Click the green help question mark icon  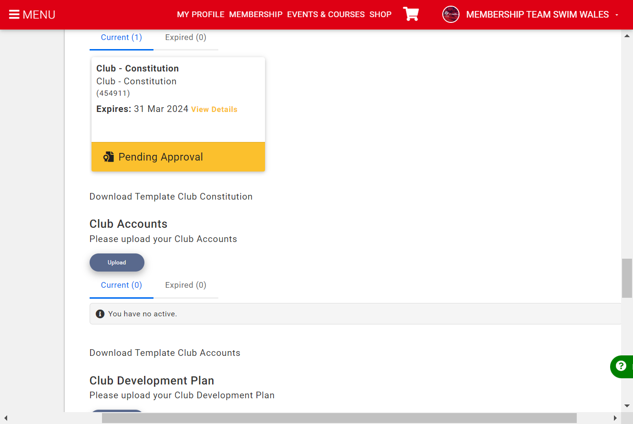pyautogui.click(x=621, y=366)
